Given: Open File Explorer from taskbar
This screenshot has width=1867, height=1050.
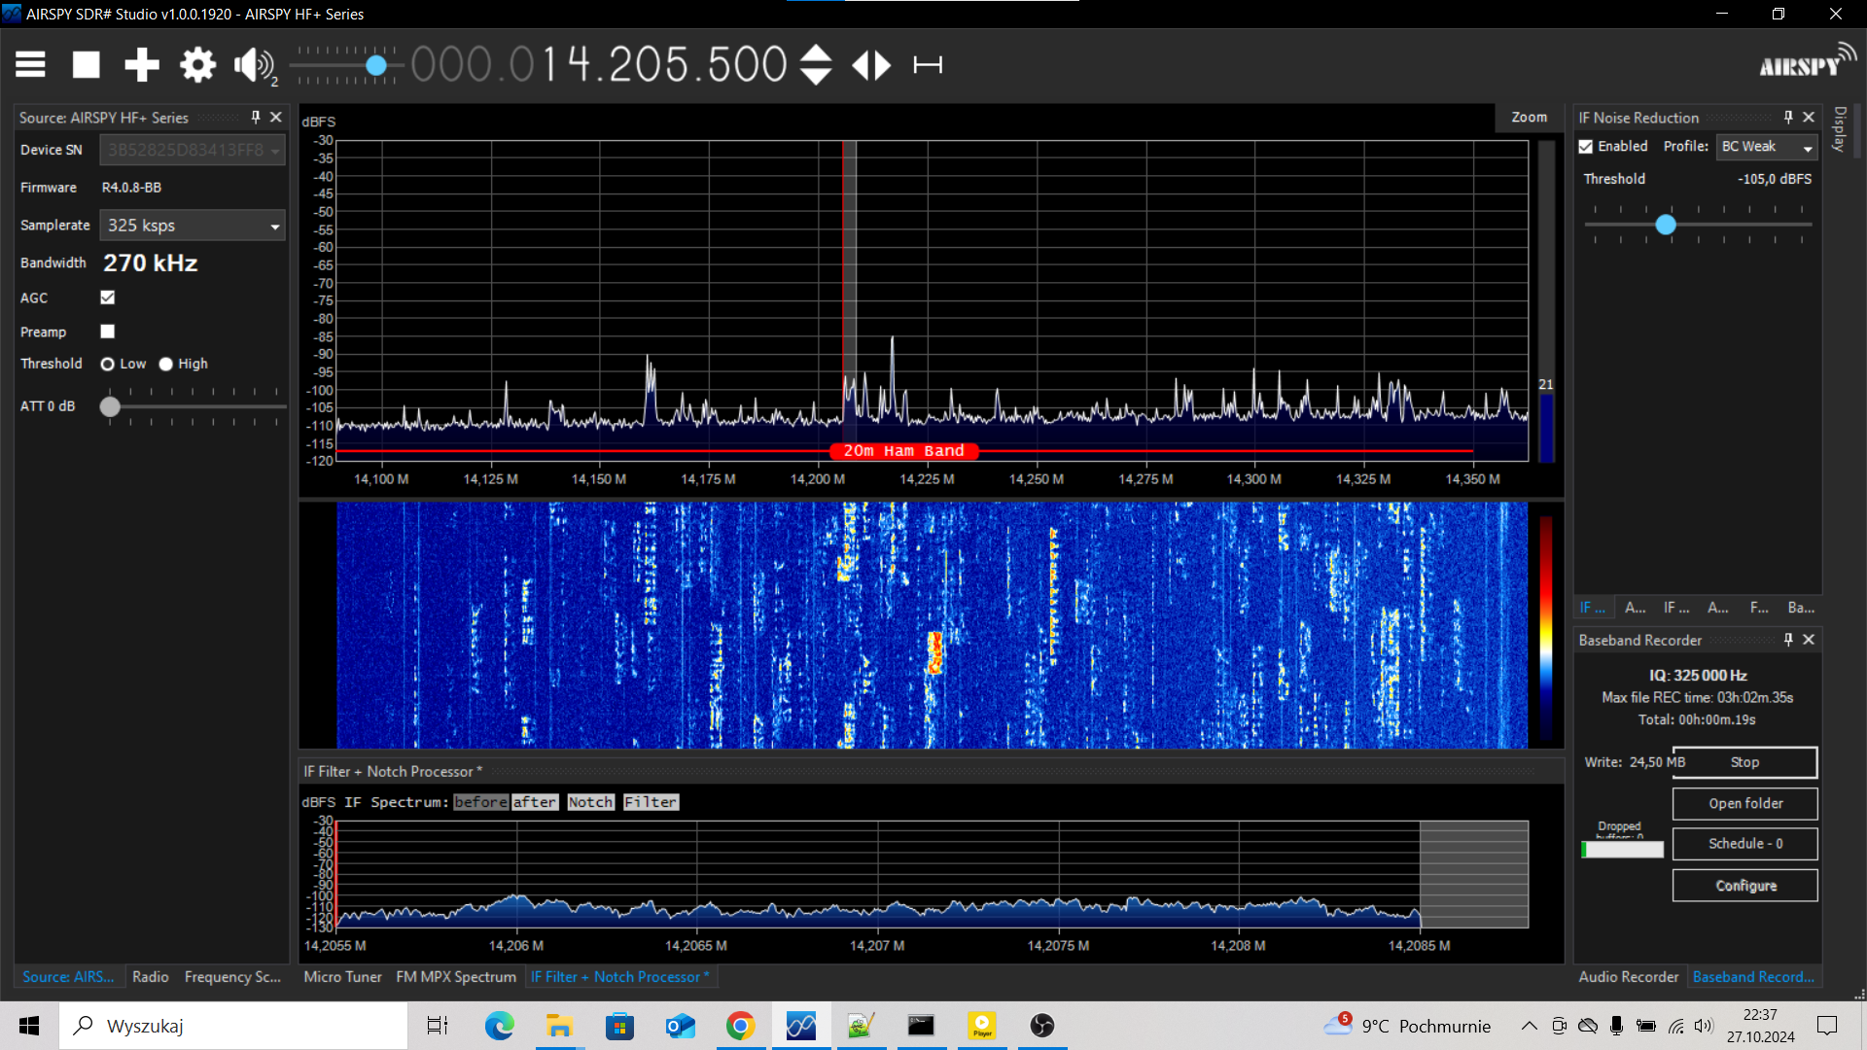Looking at the screenshot, I should pos(559,1026).
